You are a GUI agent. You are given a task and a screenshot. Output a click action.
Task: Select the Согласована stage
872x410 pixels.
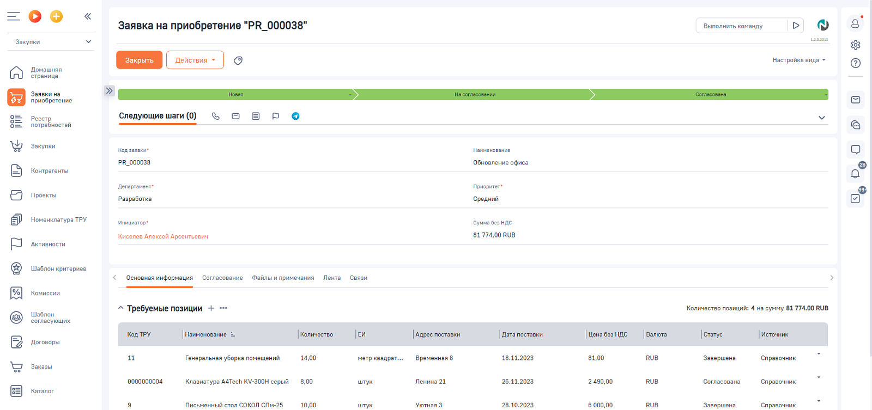point(711,94)
